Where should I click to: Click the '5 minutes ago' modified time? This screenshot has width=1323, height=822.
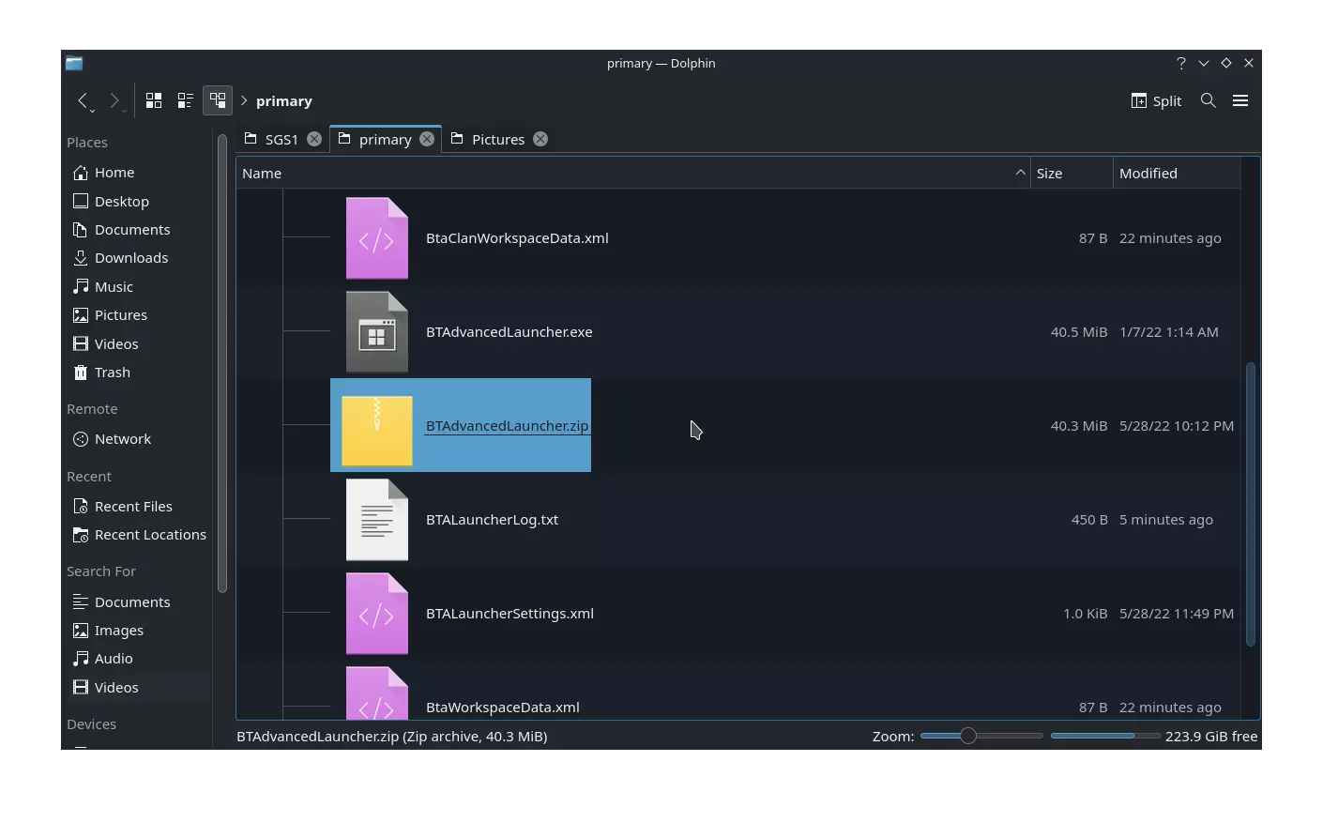(1166, 520)
